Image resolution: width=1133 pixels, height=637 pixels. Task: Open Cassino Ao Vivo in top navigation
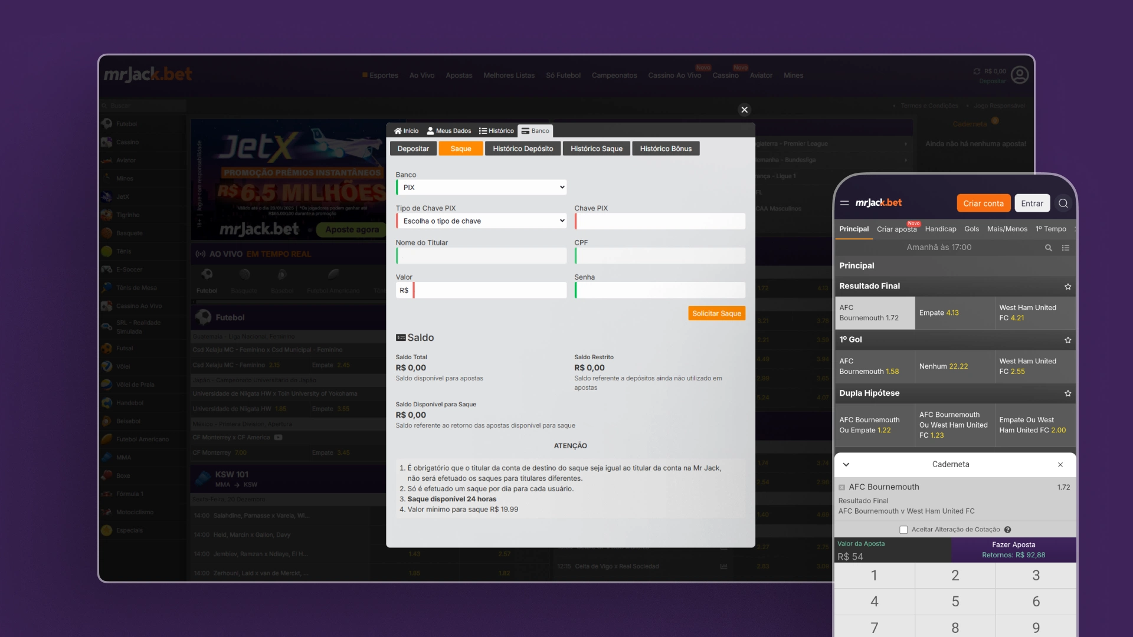[674, 75]
